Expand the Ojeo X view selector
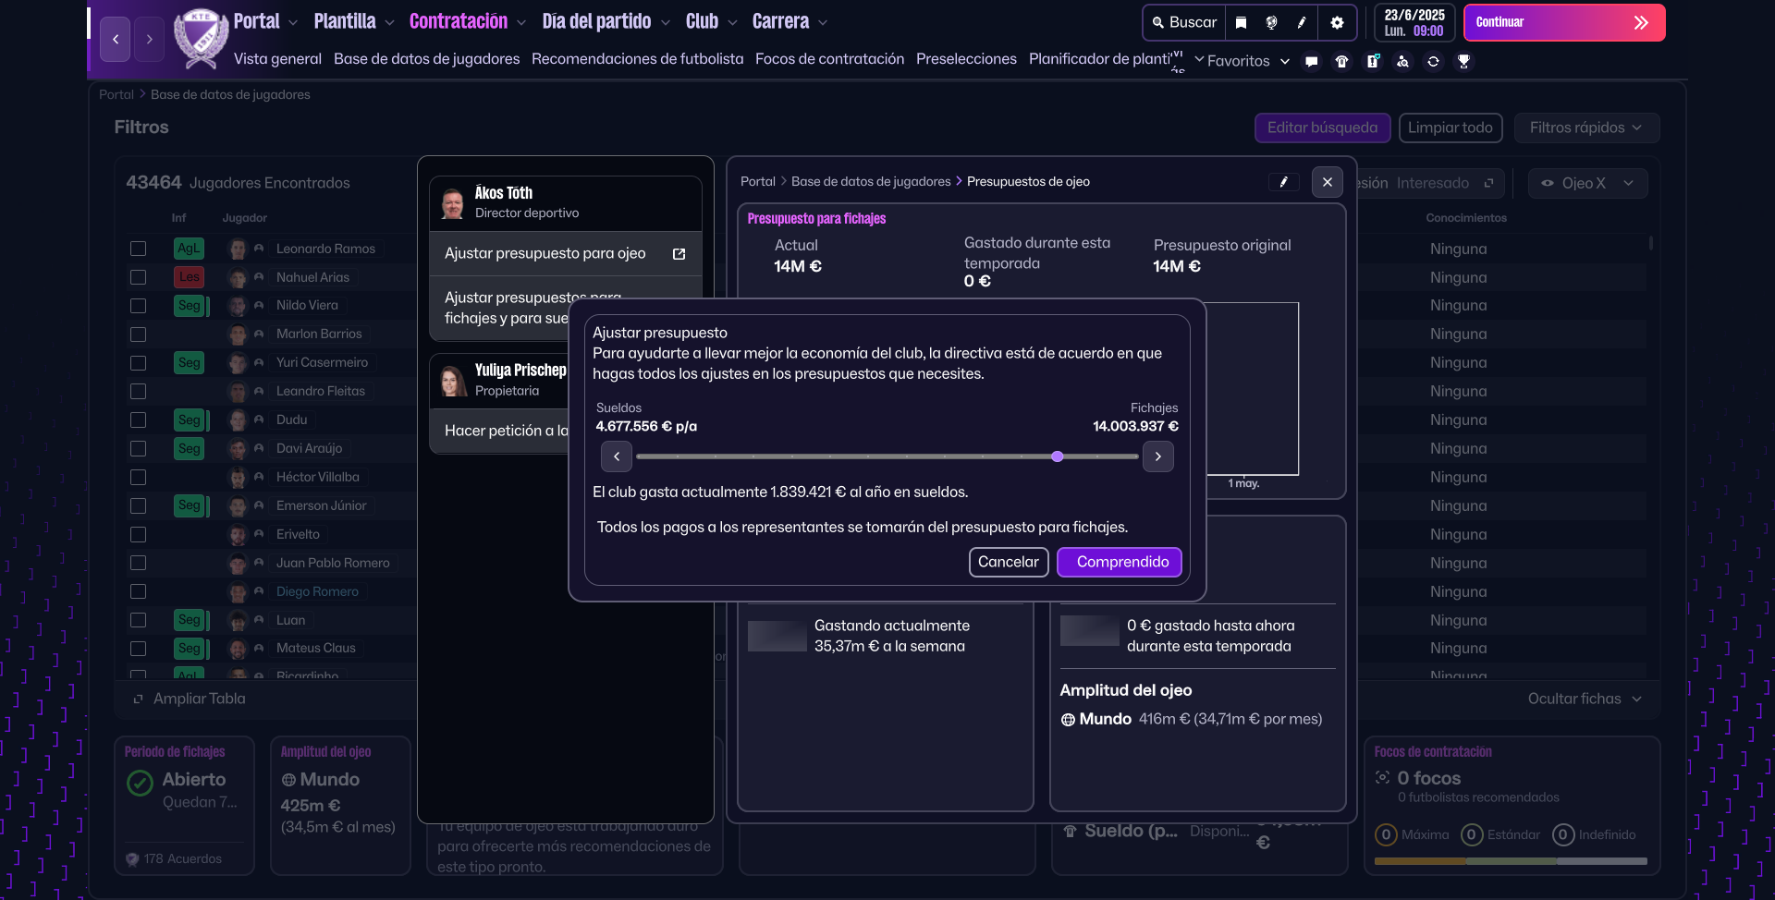Viewport: 1775px width, 900px height. tap(1586, 183)
